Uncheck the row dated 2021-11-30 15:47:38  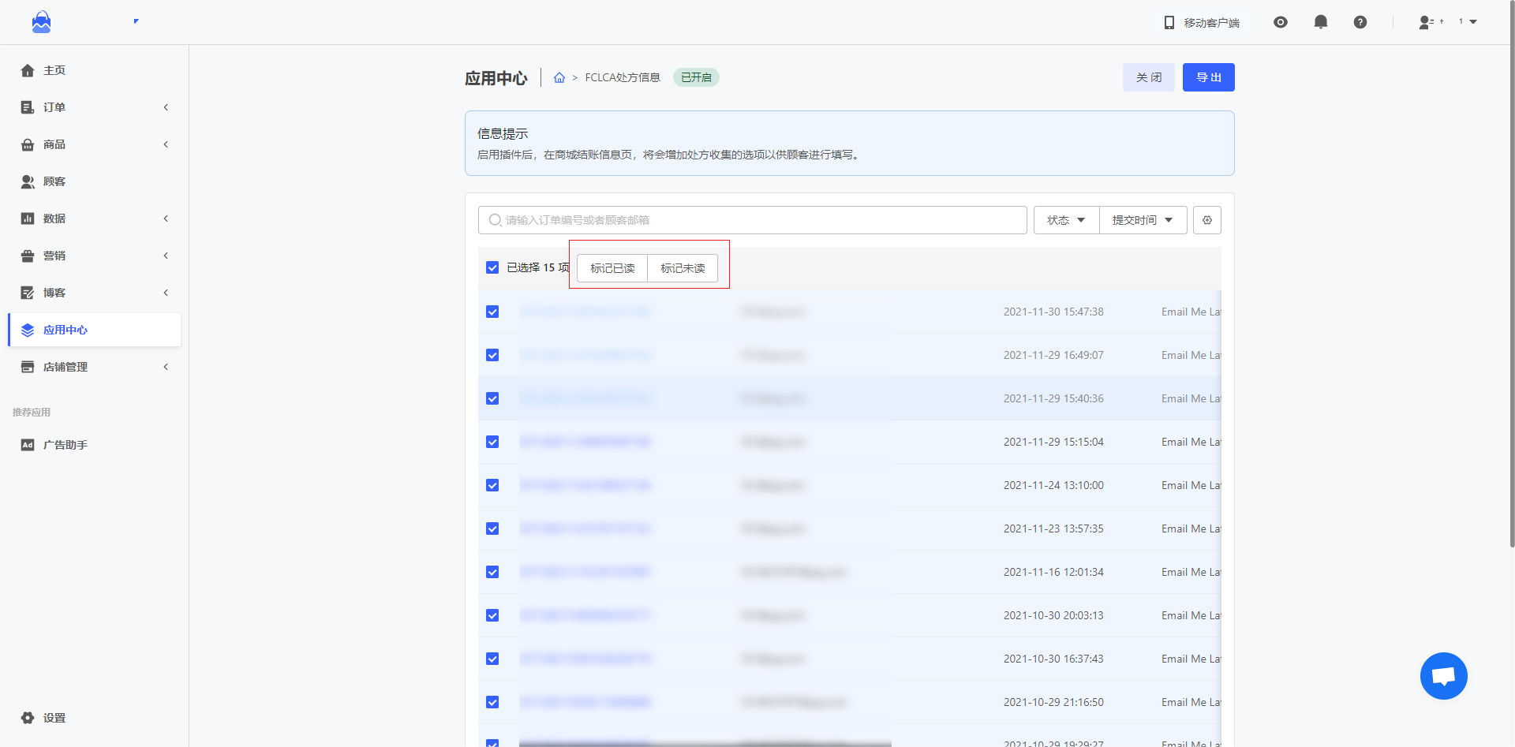(492, 312)
